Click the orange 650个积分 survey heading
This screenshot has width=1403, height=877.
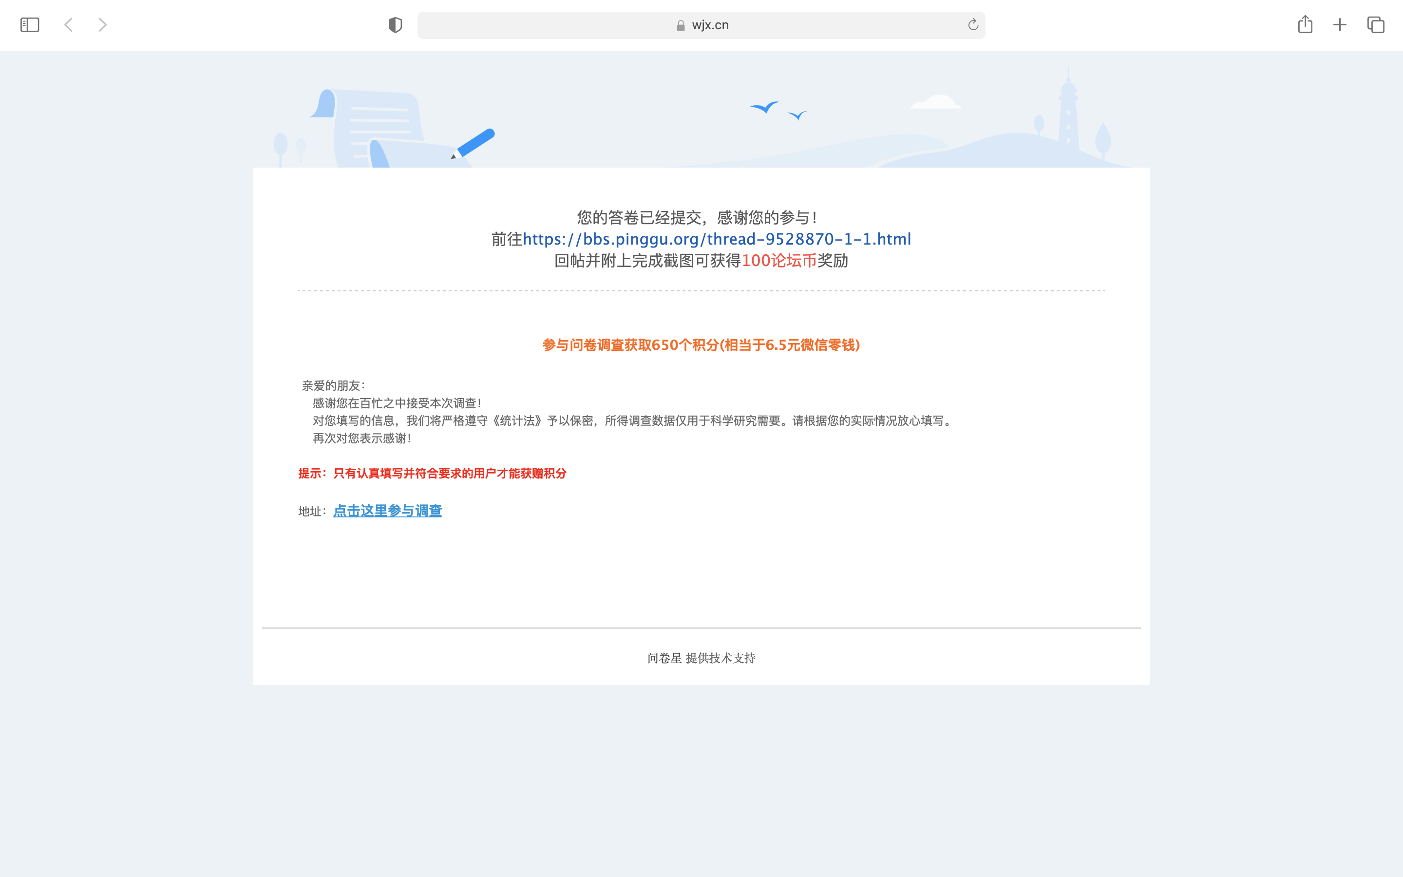click(701, 345)
